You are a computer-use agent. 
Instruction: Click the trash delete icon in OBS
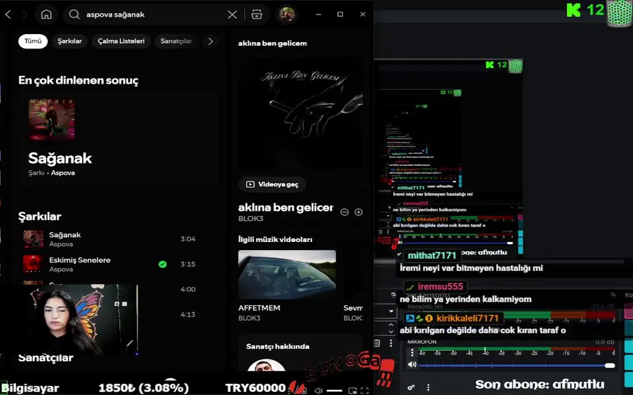pos(377,343)
